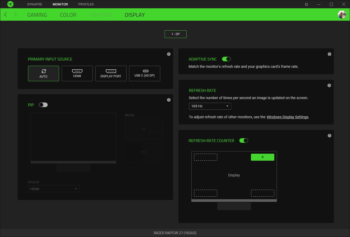
Task: Click the RAZER RAPTOR 27 (165HZ) device label
Action: click(175, 233)
